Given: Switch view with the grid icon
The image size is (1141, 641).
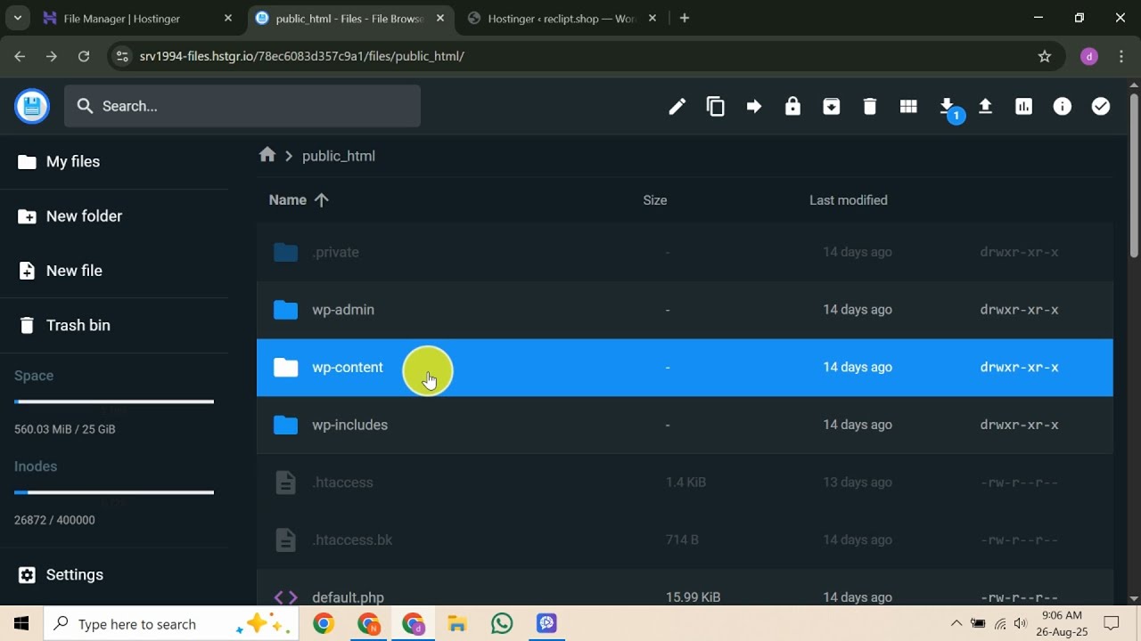Looking at the screenshot, I should 908,107.
